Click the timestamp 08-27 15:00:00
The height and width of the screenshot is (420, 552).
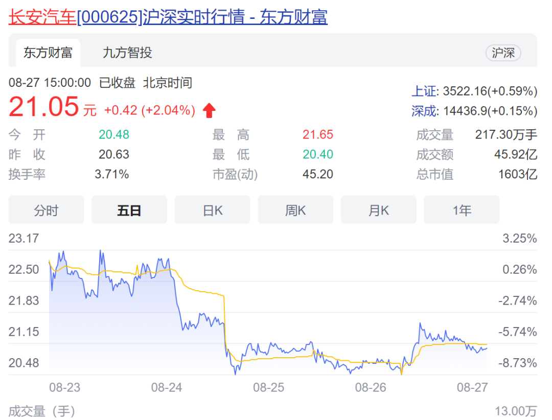tap(50, 83)
